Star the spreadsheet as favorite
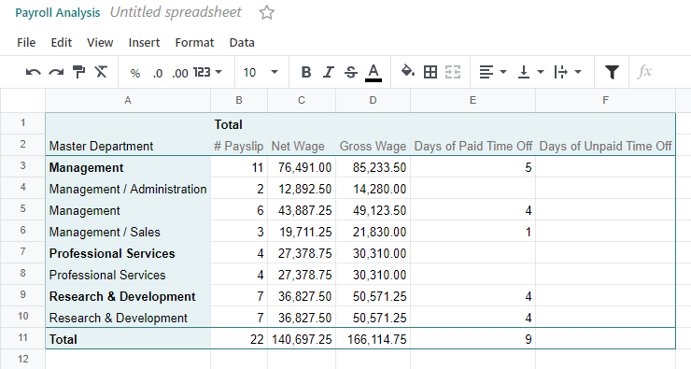 pos(267,12)
